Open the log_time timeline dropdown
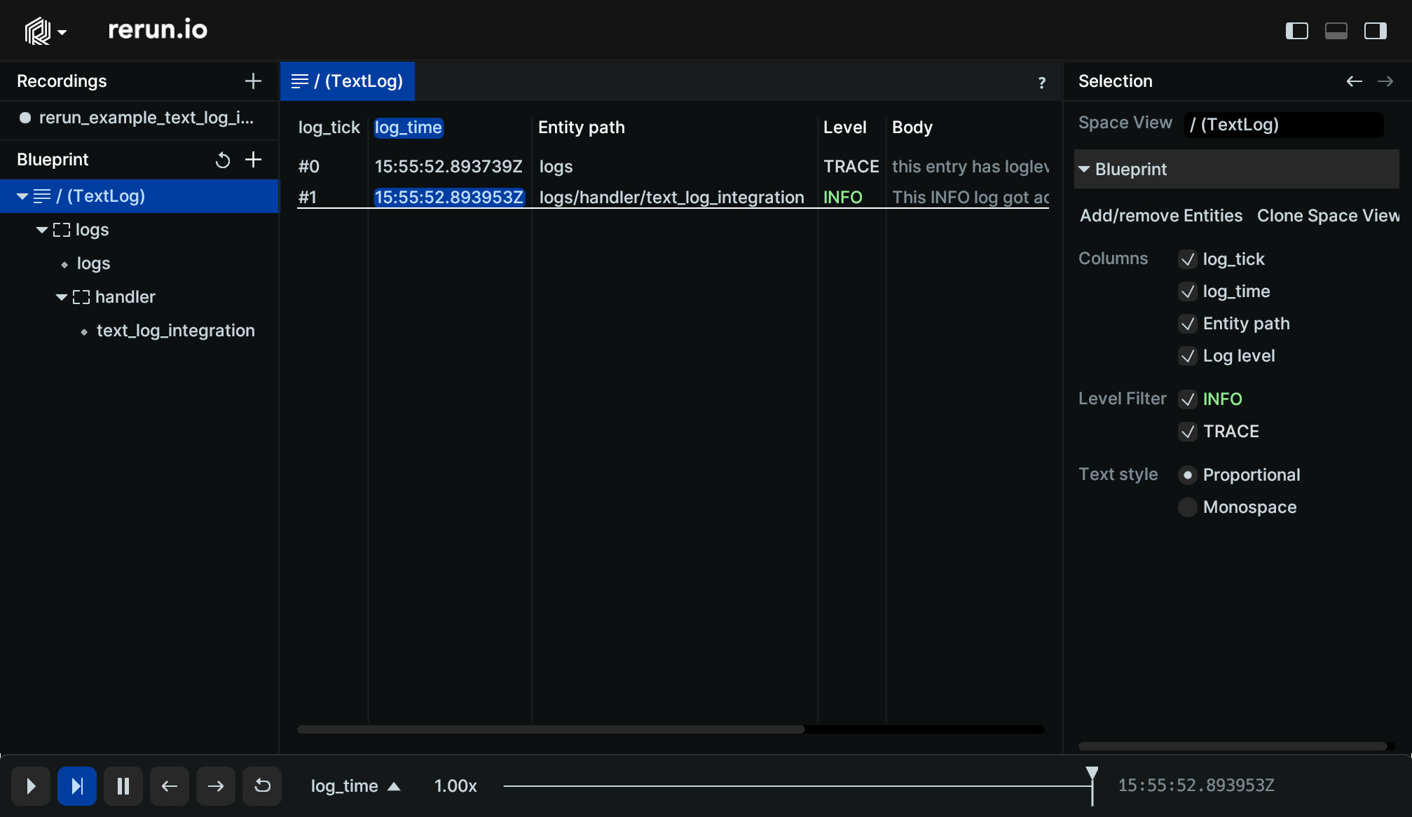Image resolution: width=1412 pixels, height=817 pixels. (355, 786)
